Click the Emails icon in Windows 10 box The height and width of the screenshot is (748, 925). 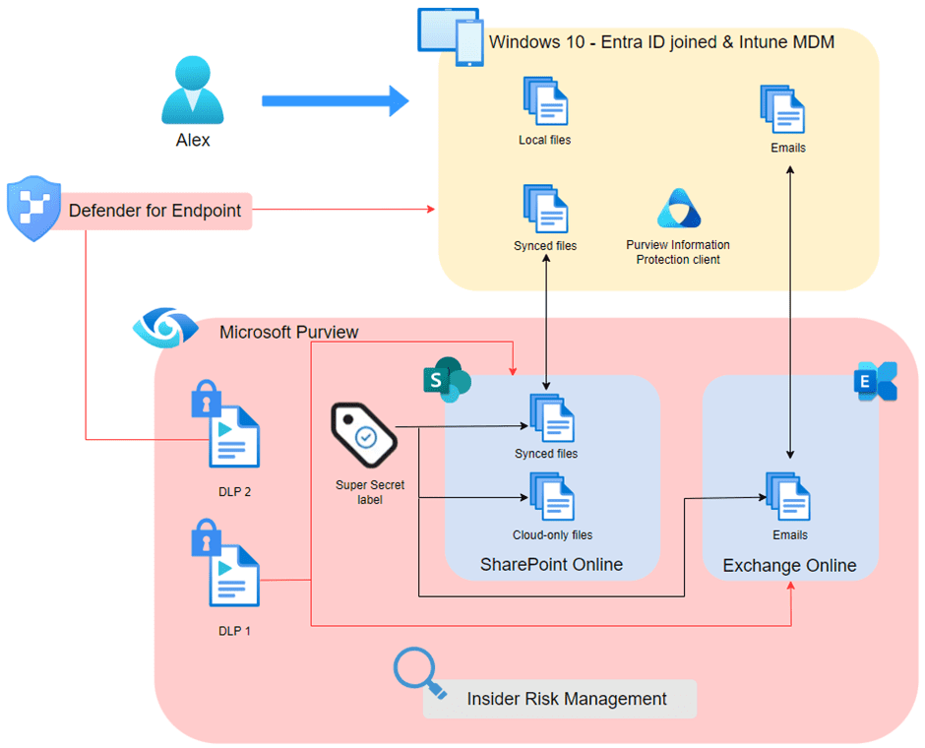[x=782, y=109]
